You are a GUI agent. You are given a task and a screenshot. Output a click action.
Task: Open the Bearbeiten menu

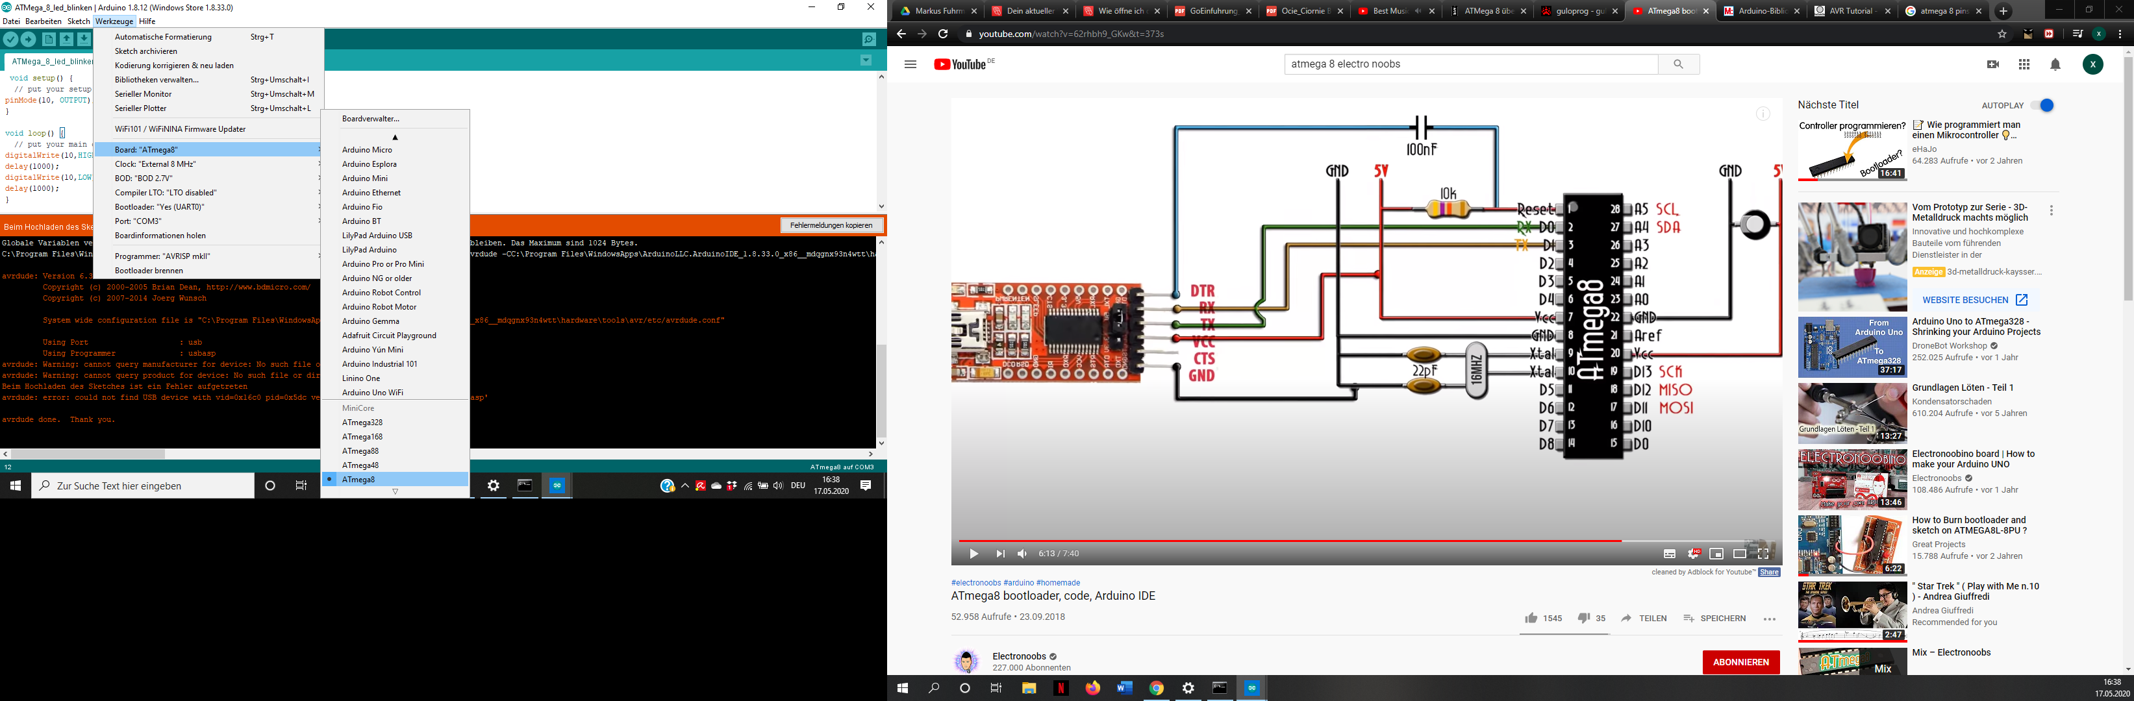[43, 21]
